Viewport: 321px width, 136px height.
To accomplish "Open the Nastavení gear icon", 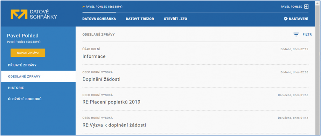I will pyautogui.click(x=286, y=19).
